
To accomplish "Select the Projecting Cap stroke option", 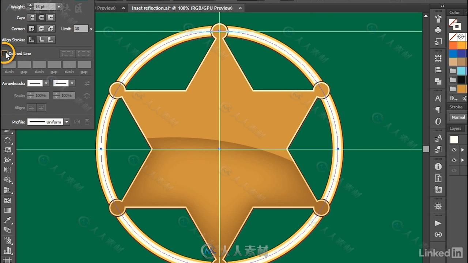I will click(x=51, y=18).
